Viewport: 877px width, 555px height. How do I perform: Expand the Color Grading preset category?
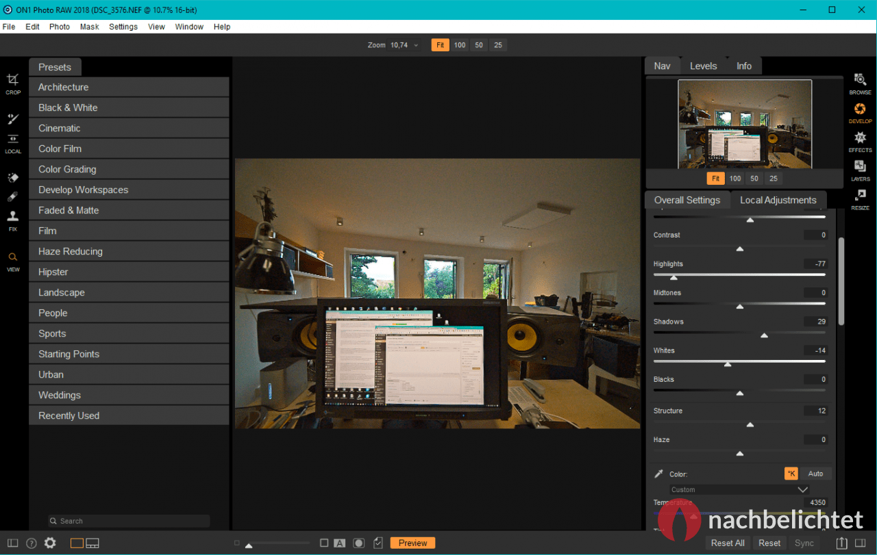(129, 168)
